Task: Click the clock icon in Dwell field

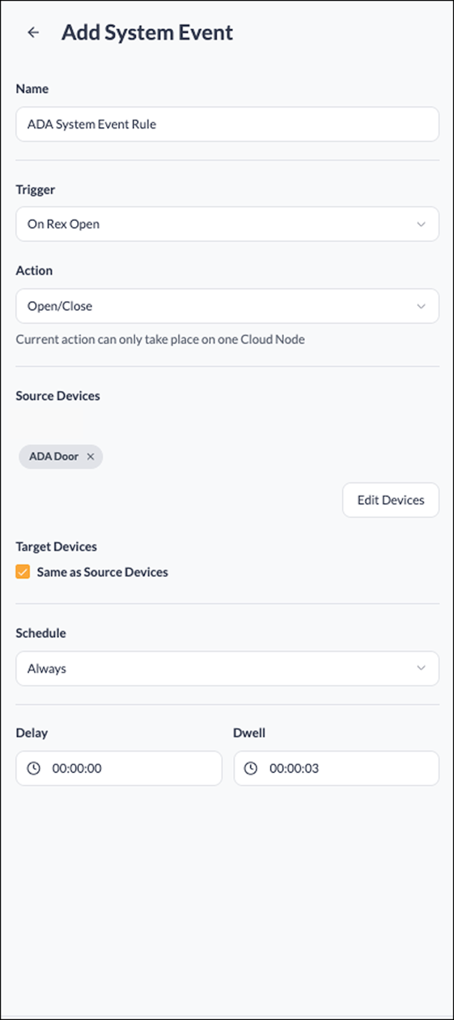Action: [251, 768]
